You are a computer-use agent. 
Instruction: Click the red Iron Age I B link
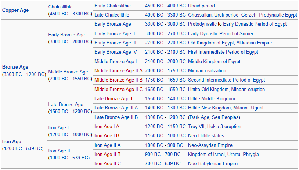(107, 136)
